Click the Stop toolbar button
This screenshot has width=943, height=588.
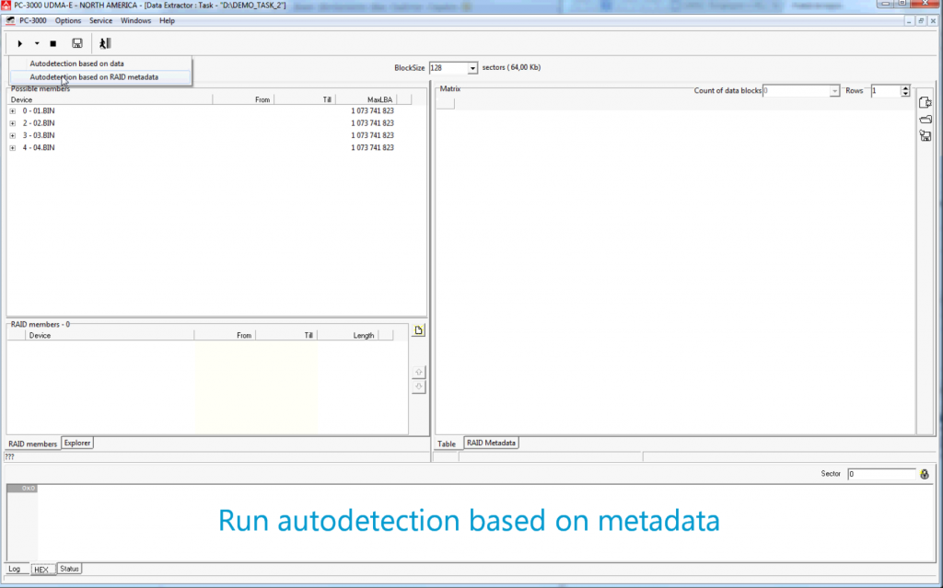pyautogui.click(x=52, y=43)
